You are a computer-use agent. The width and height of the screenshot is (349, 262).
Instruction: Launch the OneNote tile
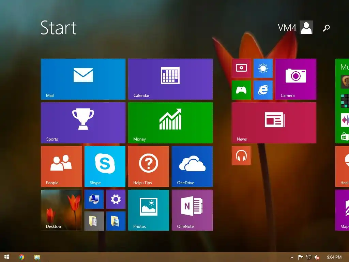192,210
